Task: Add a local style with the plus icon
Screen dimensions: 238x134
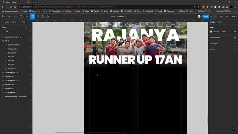Action: click(235, 44)
